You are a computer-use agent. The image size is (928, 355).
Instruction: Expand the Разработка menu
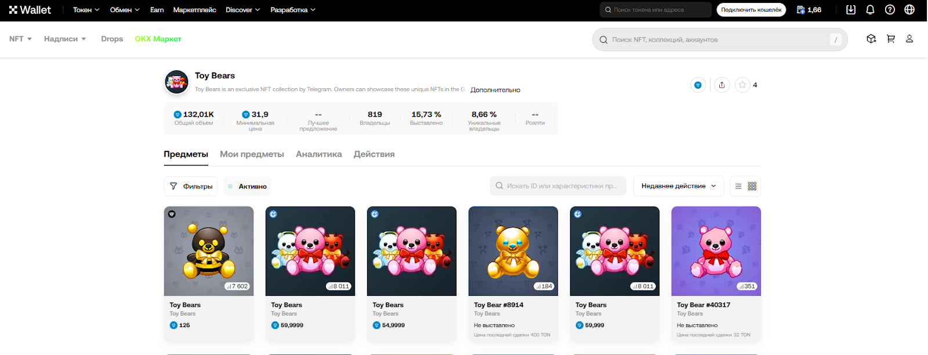[x=293, y=10]
